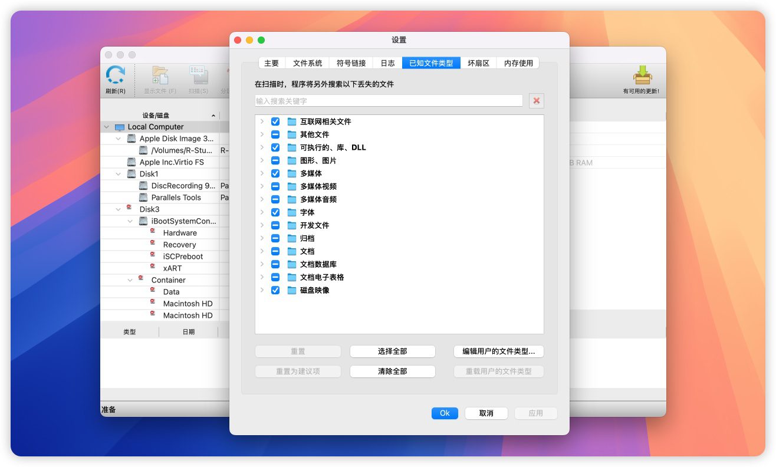Image resolution: width=776 pixels, height=467 pixels.
Task: Click the Parallels Tools volume icon
Action: pos(143,198)
